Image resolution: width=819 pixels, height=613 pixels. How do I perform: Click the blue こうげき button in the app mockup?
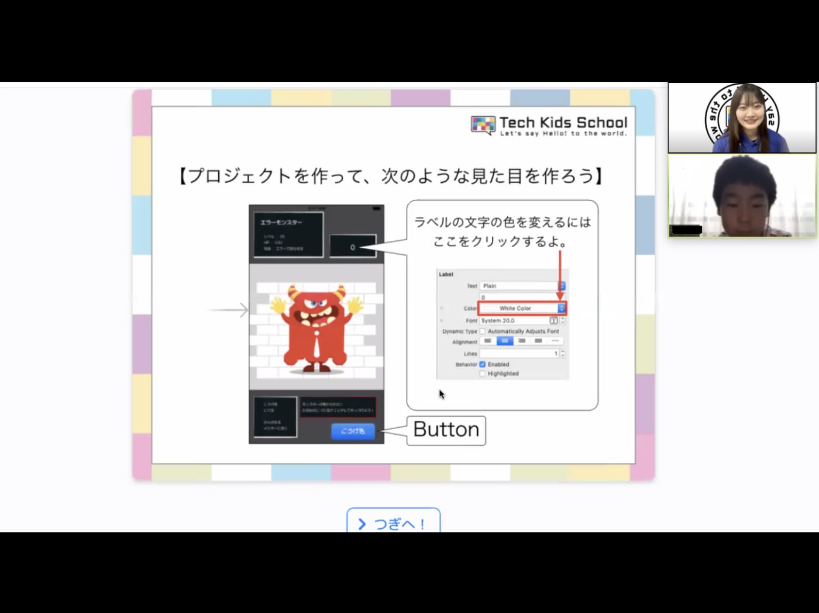(353, 431)
